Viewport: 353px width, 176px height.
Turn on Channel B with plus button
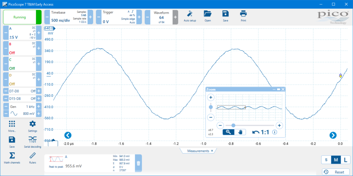tap(39, 48)
